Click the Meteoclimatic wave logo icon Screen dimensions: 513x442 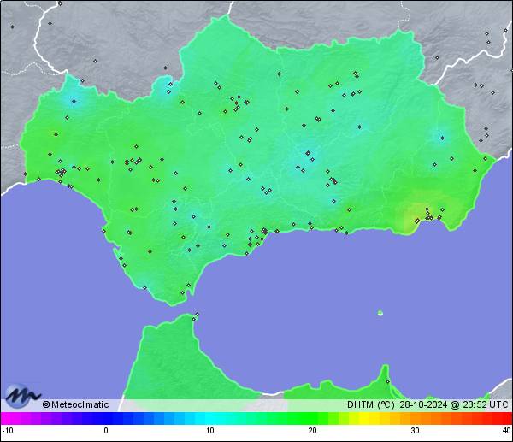(23, 396)
